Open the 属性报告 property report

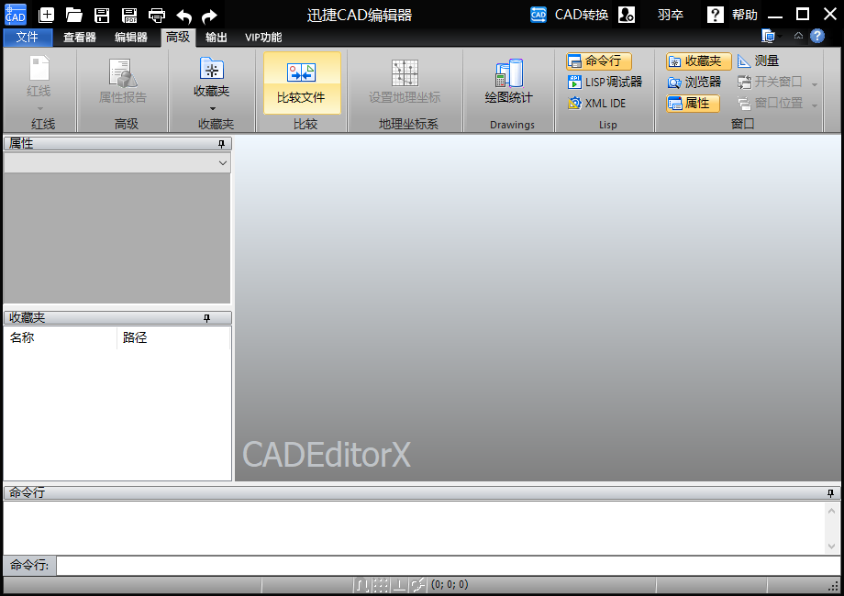[123, 82]
